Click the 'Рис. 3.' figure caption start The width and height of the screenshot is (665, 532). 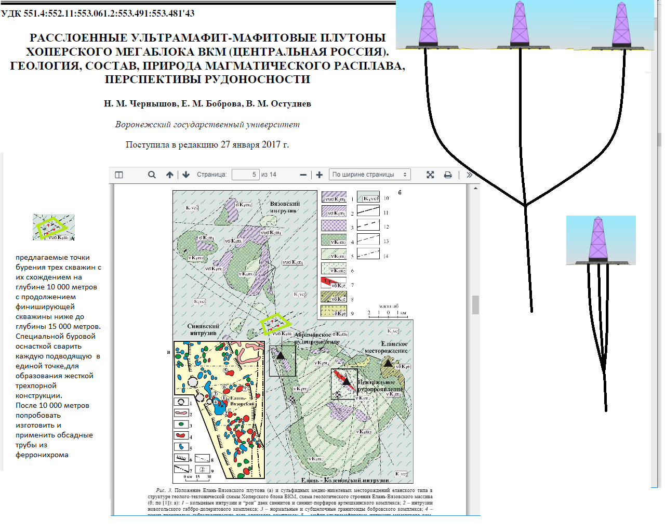164,490
